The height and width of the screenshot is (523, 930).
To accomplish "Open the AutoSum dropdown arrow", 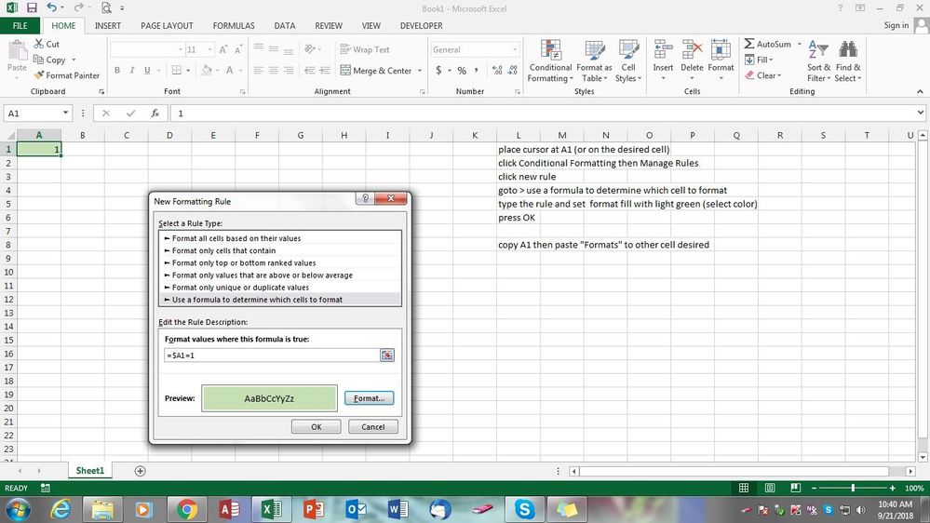I will 799,44.
